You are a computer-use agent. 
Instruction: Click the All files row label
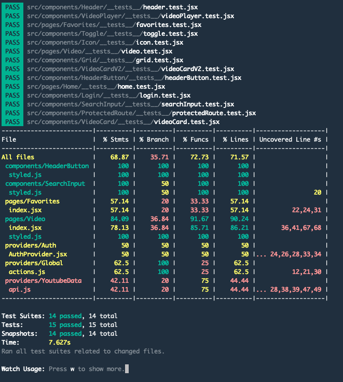coord(18,157)
